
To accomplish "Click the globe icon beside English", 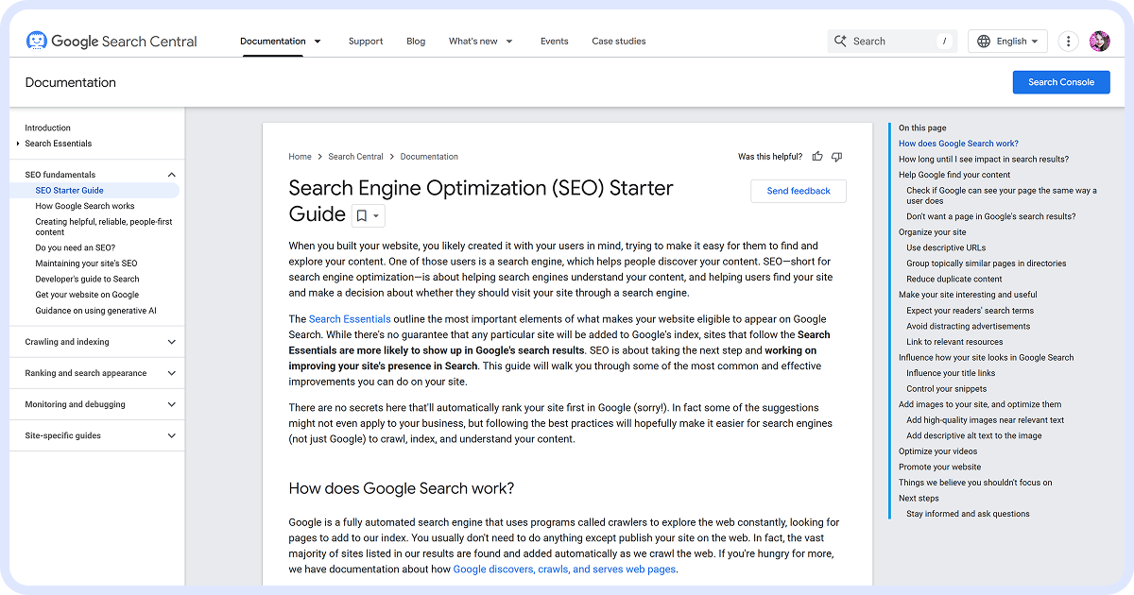I will click(986, 41).
